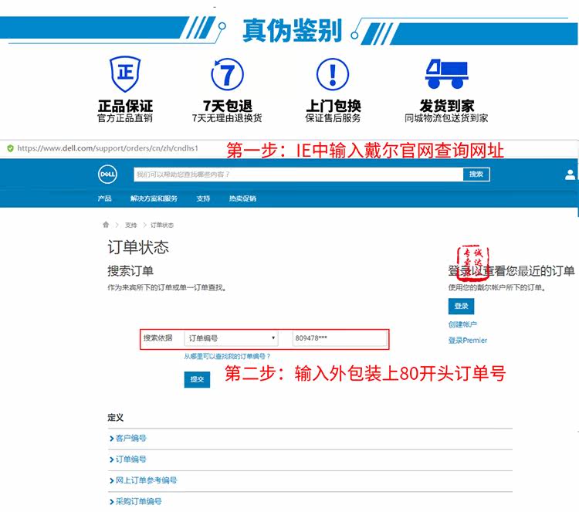Click the 真伪鉴别 banner title

pos(292,31)
